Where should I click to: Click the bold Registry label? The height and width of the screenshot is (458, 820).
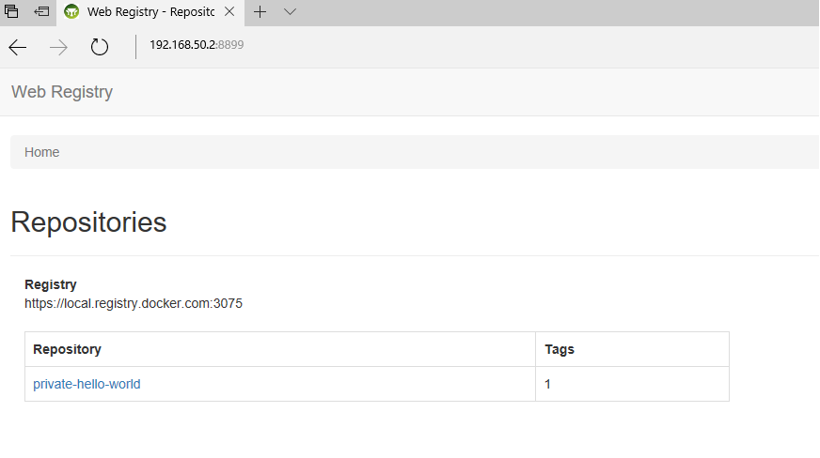51,284
